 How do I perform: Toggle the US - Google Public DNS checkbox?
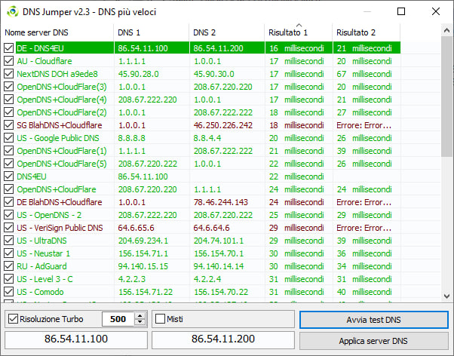pos(9,138)
